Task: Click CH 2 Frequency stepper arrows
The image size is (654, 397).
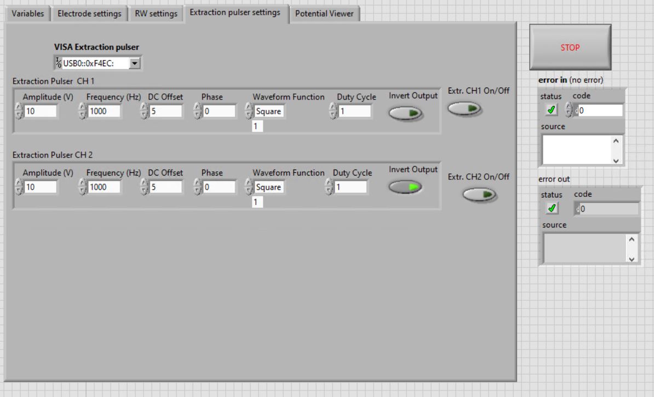Action: (83, 187)
